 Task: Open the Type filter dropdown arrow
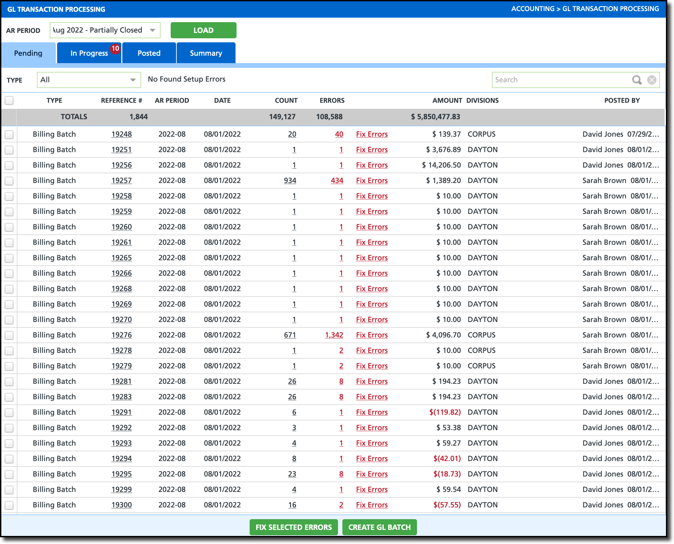tap(133, 80)
